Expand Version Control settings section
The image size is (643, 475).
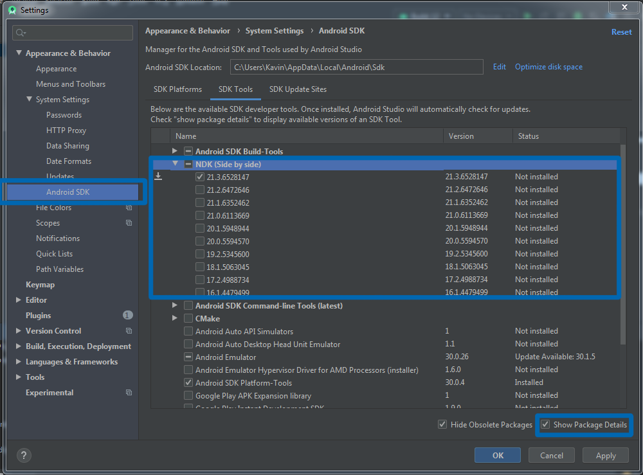(x=19, y=331)
